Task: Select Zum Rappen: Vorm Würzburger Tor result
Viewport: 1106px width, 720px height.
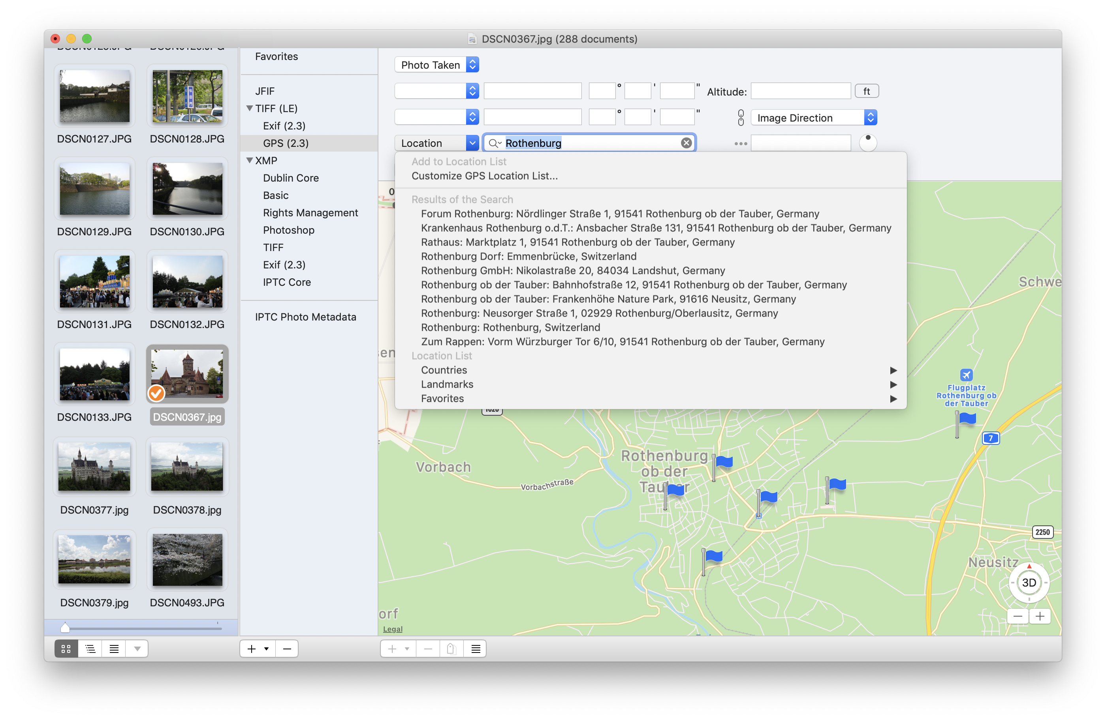Action: tap(623, 342)
